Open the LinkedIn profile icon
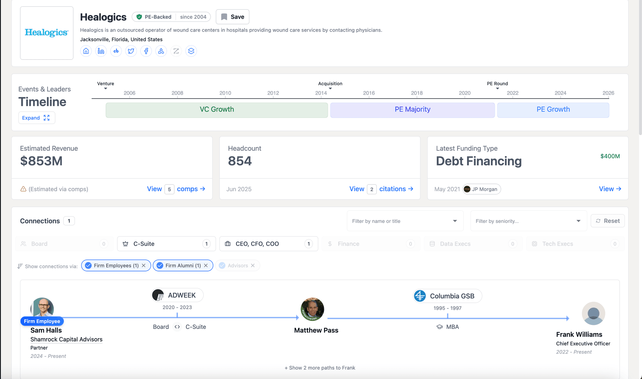 click(x=101, y=51)
